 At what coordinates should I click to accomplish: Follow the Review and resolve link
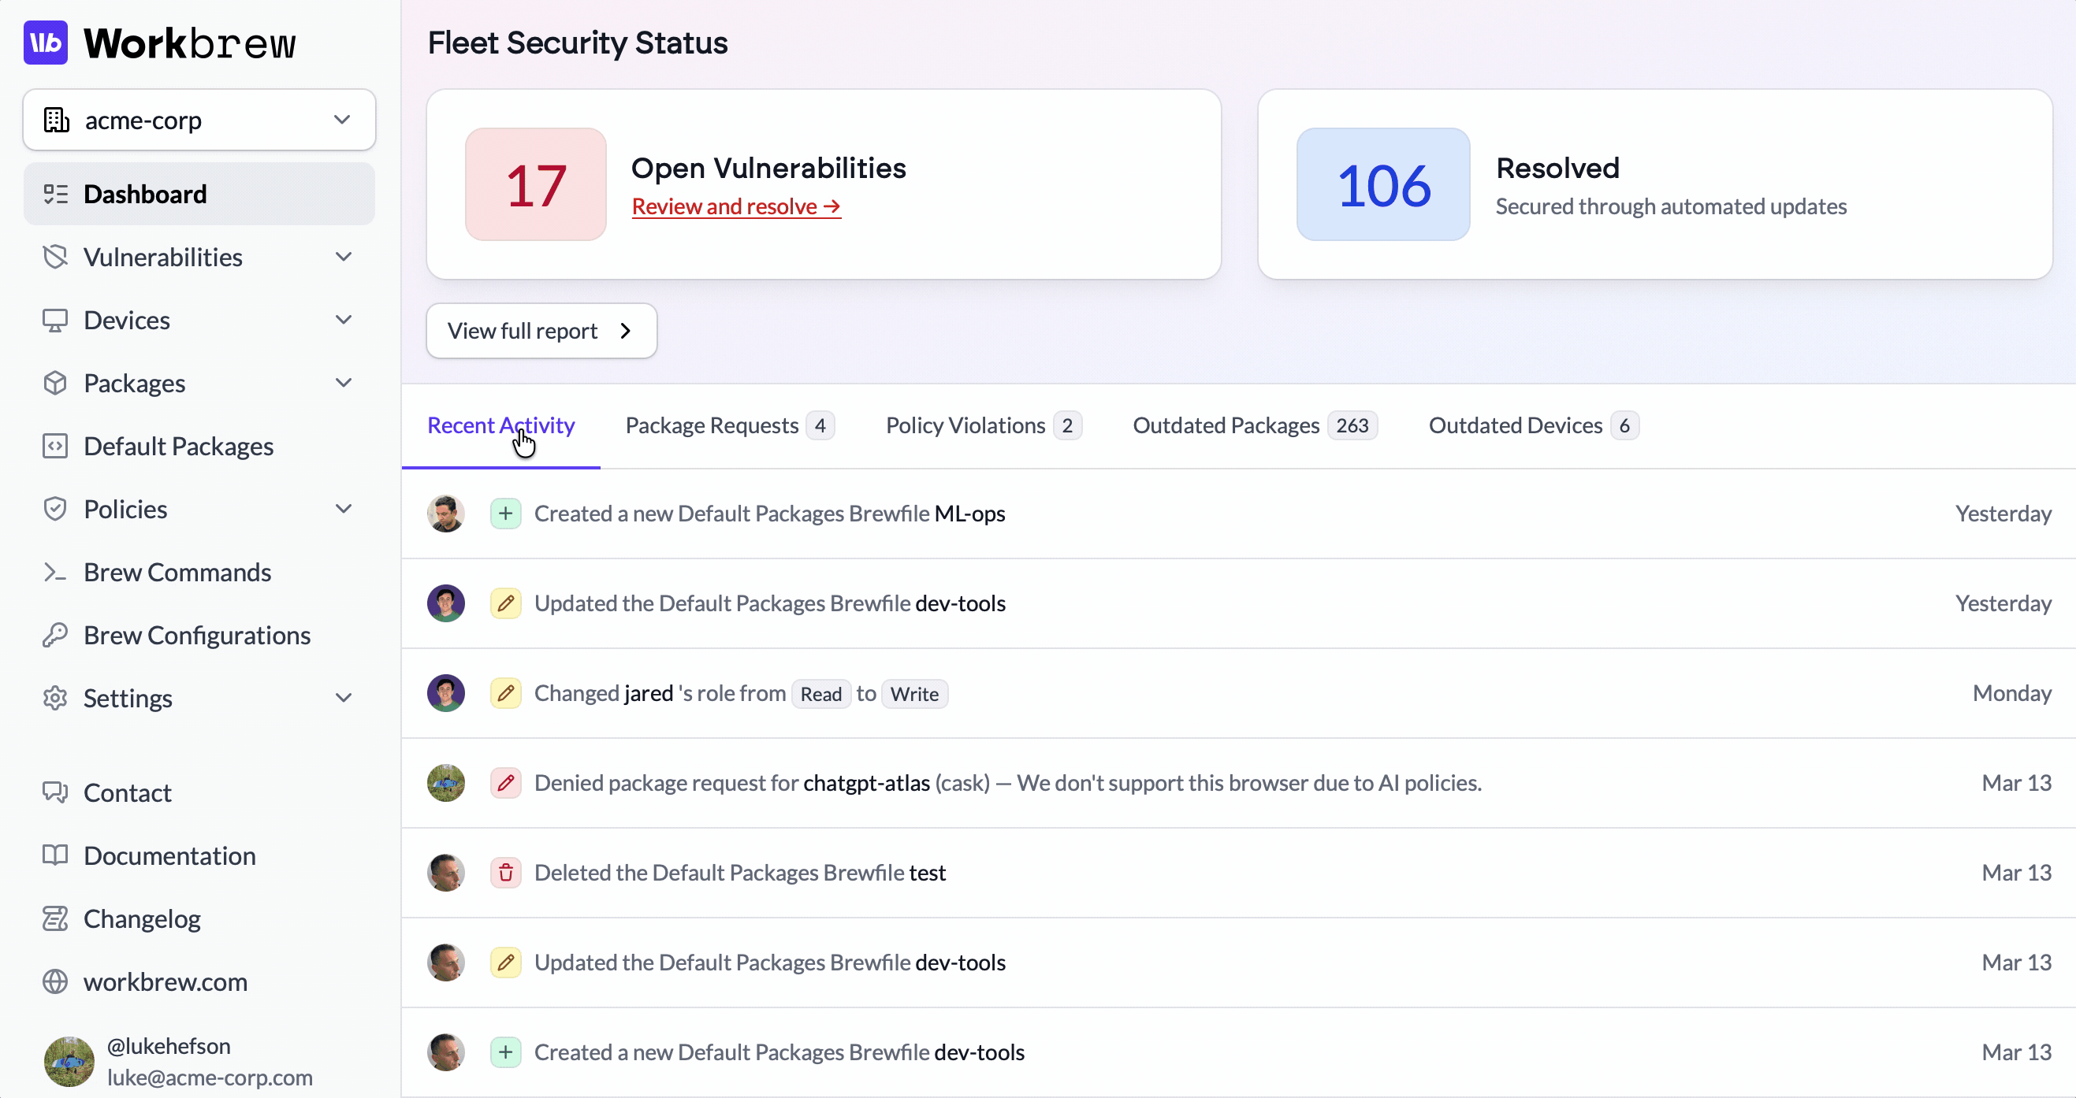pyautogui.click(x=735, y=207)
